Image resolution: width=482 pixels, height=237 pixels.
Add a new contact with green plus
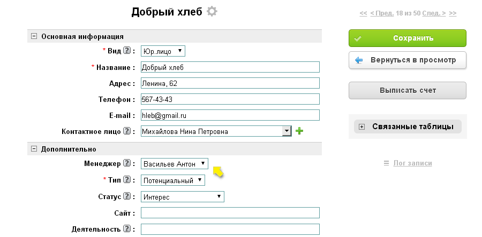[299, 131]
